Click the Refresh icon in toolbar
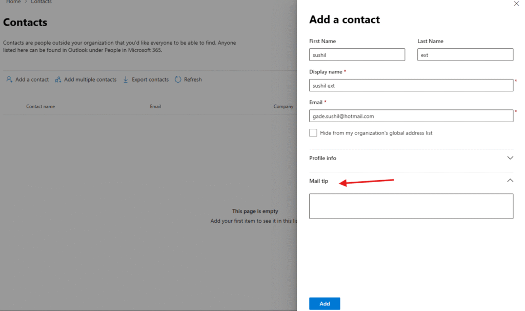 point(178,80)
